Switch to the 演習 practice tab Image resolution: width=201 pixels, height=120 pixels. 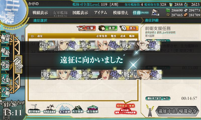click(108, 28)
